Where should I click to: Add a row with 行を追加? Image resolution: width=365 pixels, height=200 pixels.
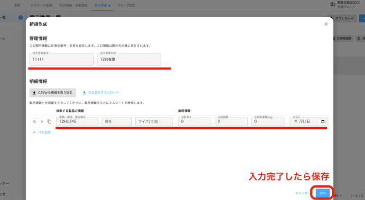pyautogui.click(x=41, y=132)
